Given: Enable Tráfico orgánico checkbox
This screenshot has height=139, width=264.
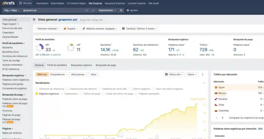Looking at the screenshot, I should [130, 89].
